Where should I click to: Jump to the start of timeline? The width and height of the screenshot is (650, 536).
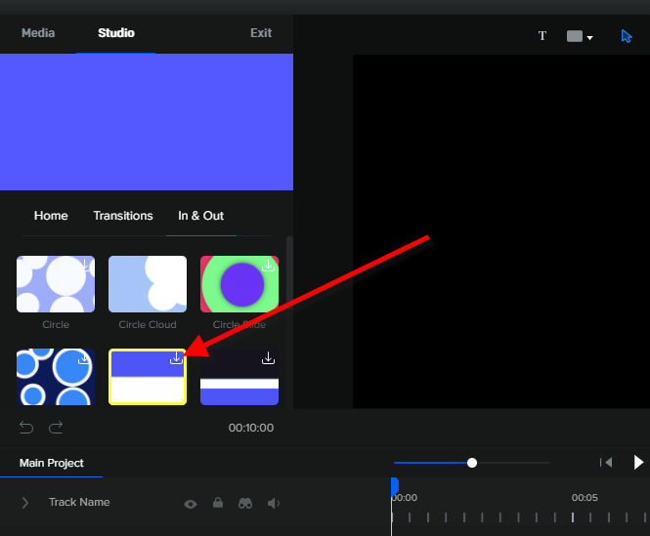click(x=606, y=462)
